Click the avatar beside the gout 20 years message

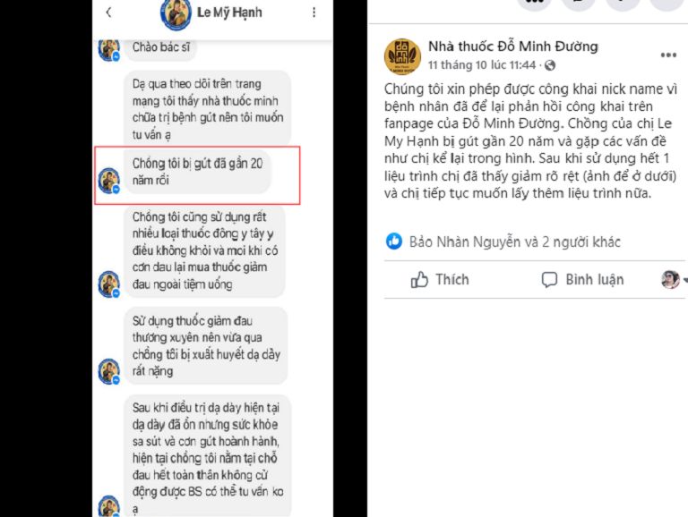108,181
